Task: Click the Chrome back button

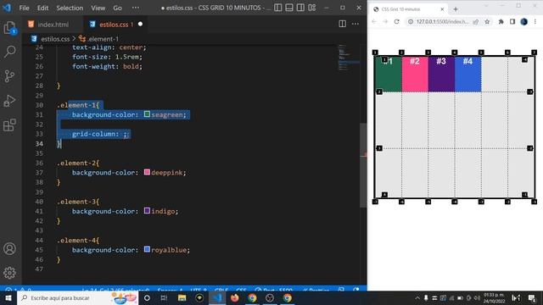Action: point(374,21)
